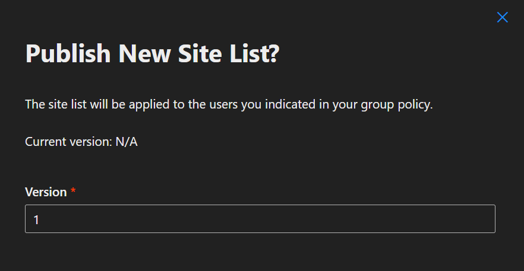This screenshot has height=271, width=524.
Task: Click the site list description text
Action: 229,105
